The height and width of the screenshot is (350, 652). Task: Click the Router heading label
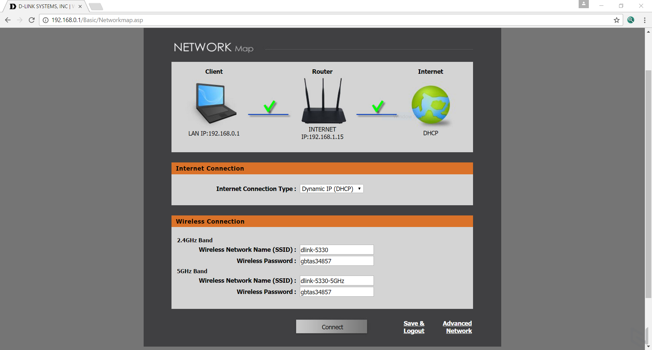point(322,72)
